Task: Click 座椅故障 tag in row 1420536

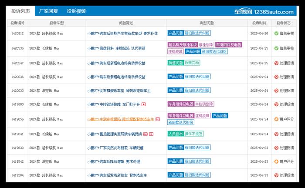Action: pyautogui.click(x=176, y=51)
